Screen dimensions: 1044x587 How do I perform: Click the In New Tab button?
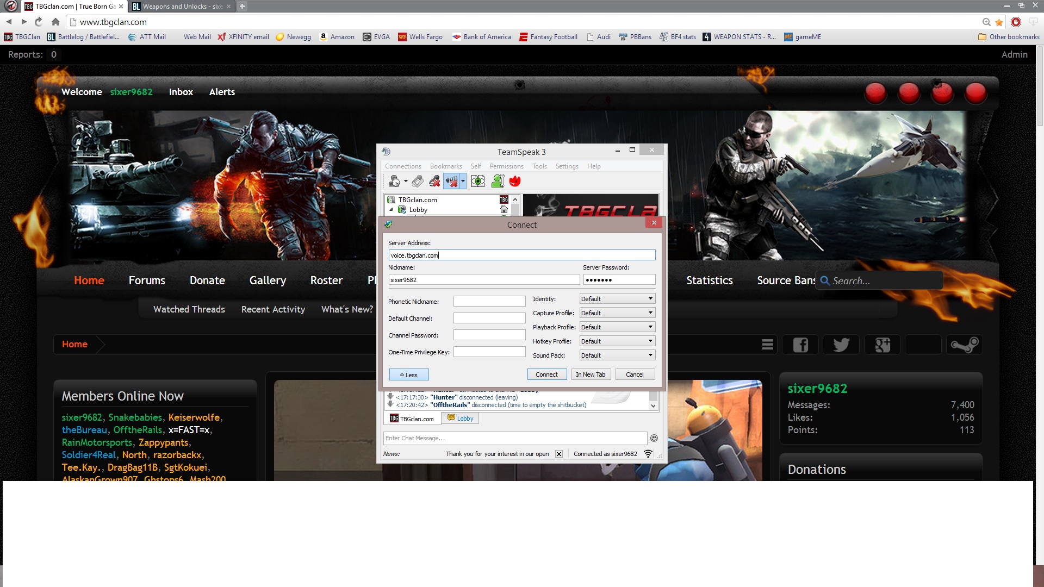[x=591, y=374]
